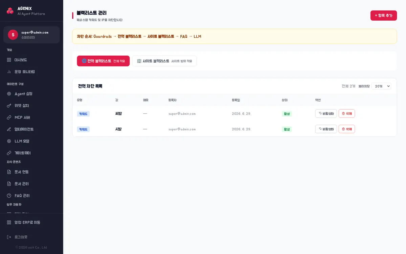406x254 pixels.
Task: Click the 상태 column header
Action: coord(285,100)
